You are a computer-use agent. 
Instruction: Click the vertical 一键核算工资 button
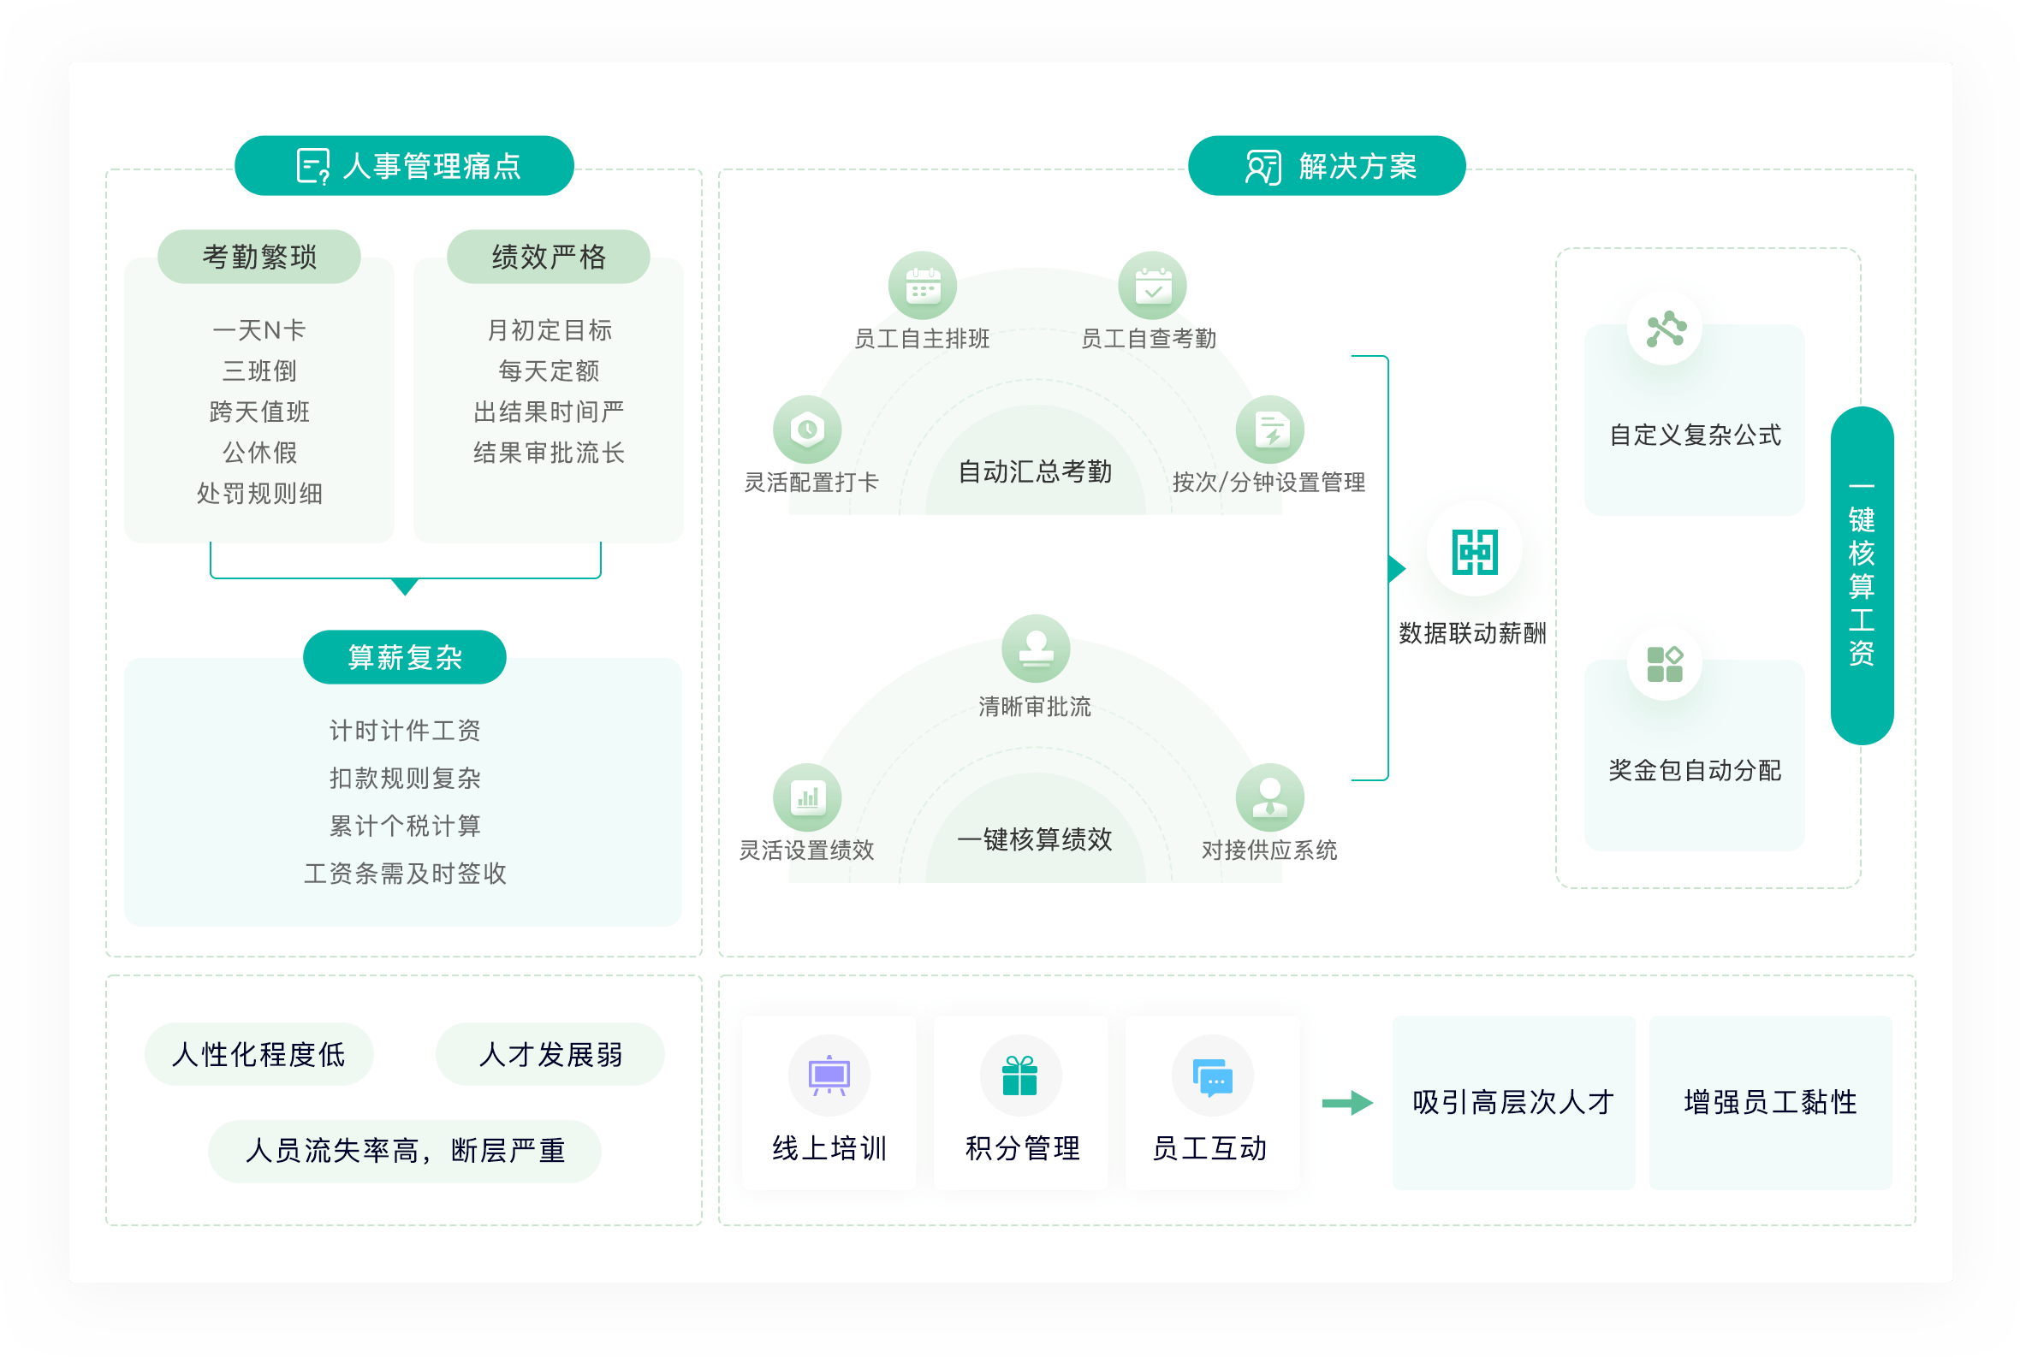[1862, 575]
